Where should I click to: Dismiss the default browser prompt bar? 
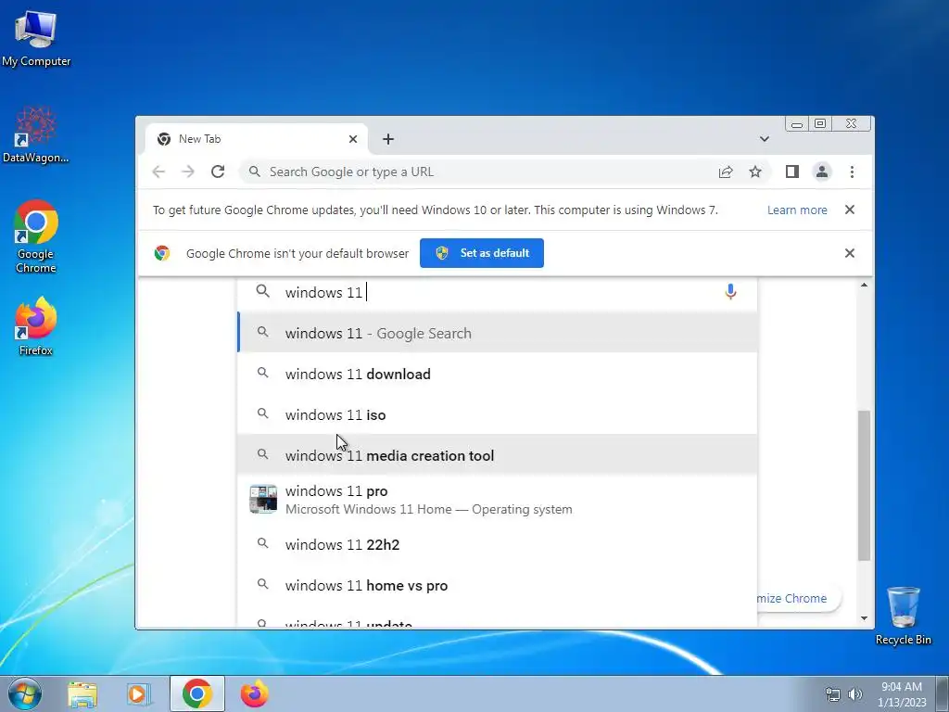[850, 253]
